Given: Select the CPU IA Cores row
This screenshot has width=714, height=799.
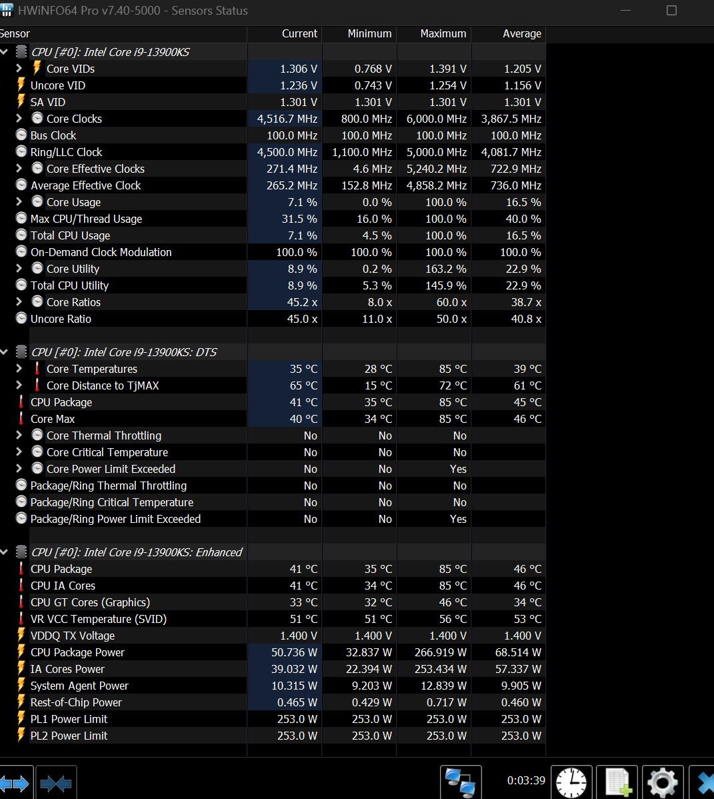Looking at the screenshot, I should (273, 586).
